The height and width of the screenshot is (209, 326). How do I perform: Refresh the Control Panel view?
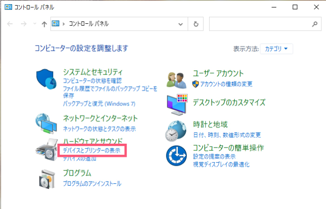(x=196, y=24)
